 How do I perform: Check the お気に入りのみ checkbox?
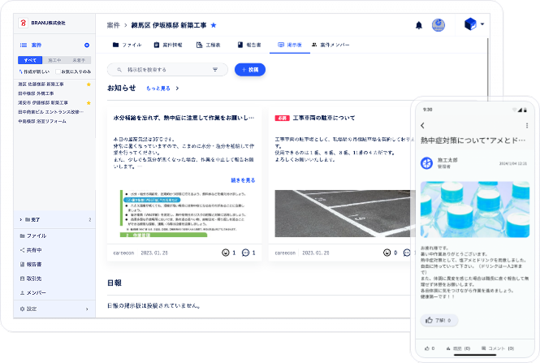tap(56, 72)
